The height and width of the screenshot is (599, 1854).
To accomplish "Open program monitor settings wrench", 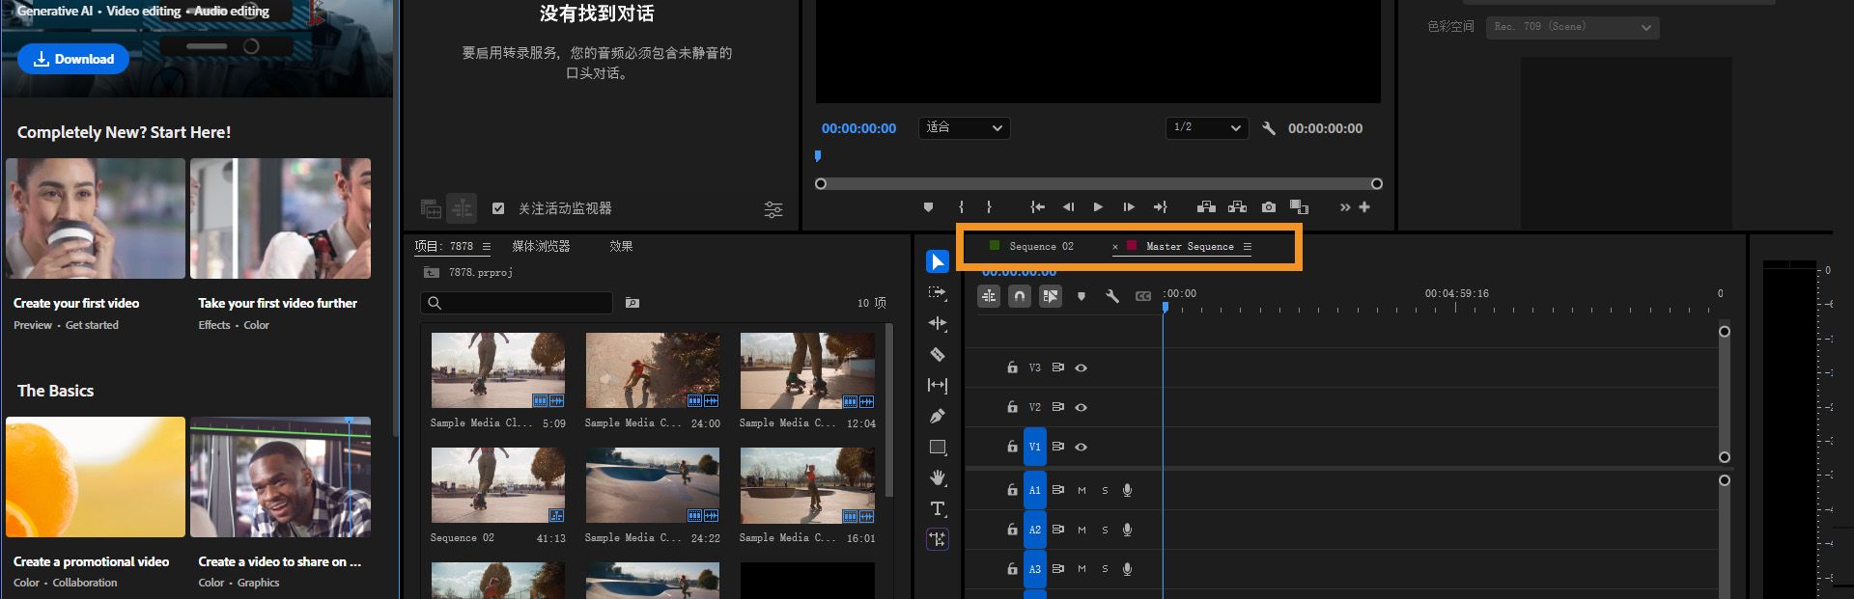I will (x=1269, y=128).
